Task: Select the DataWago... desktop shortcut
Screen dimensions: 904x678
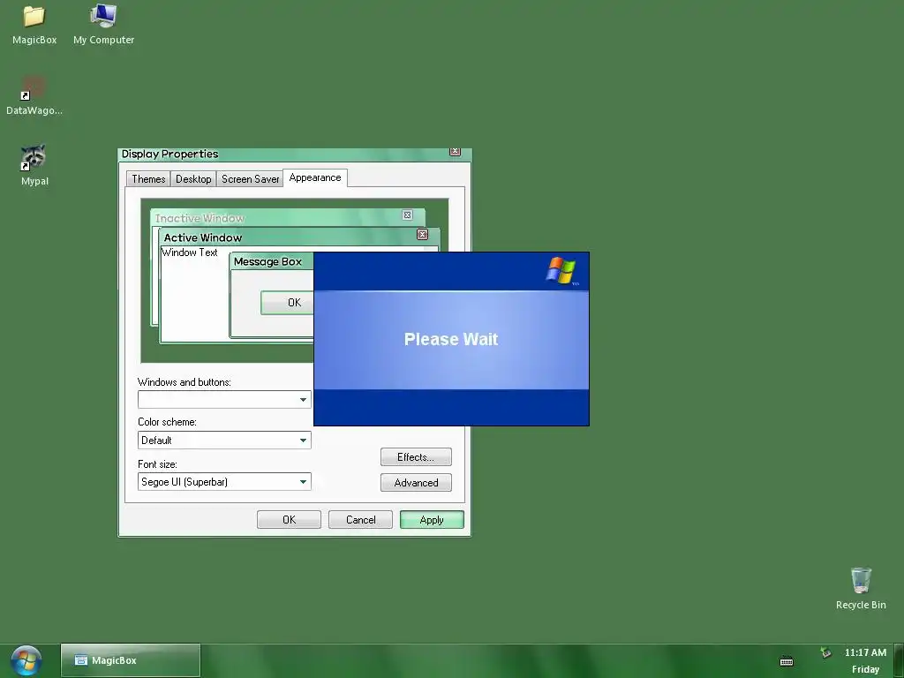Action: pos(34,95)
